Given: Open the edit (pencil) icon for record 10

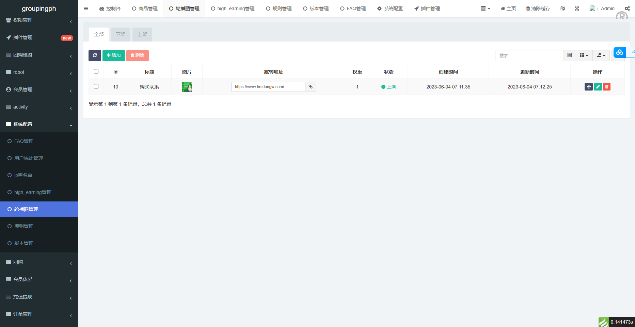Looking at the screenshot, I should pos(598,87).
